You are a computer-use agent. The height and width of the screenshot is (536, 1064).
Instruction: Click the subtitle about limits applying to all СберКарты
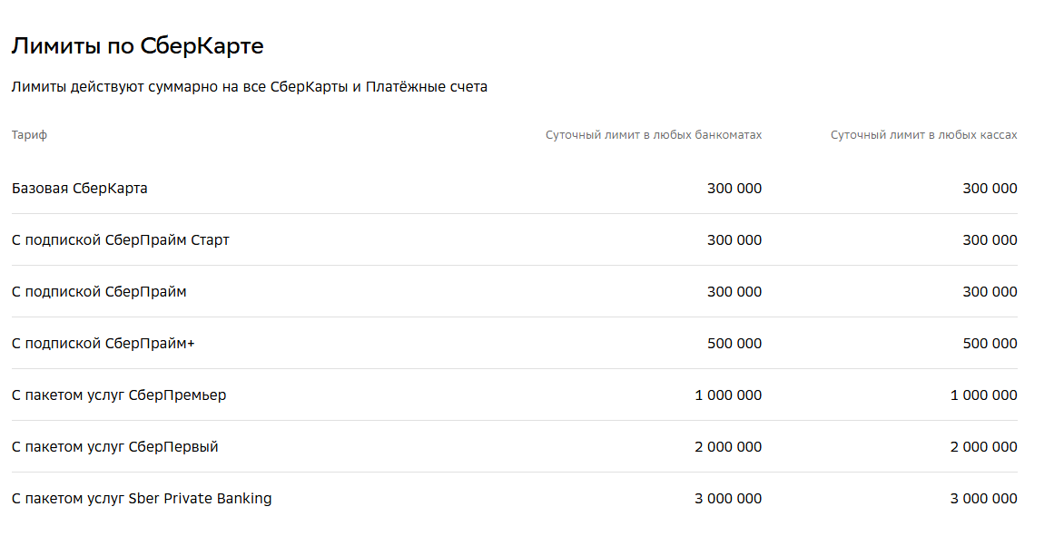point(250,87)
